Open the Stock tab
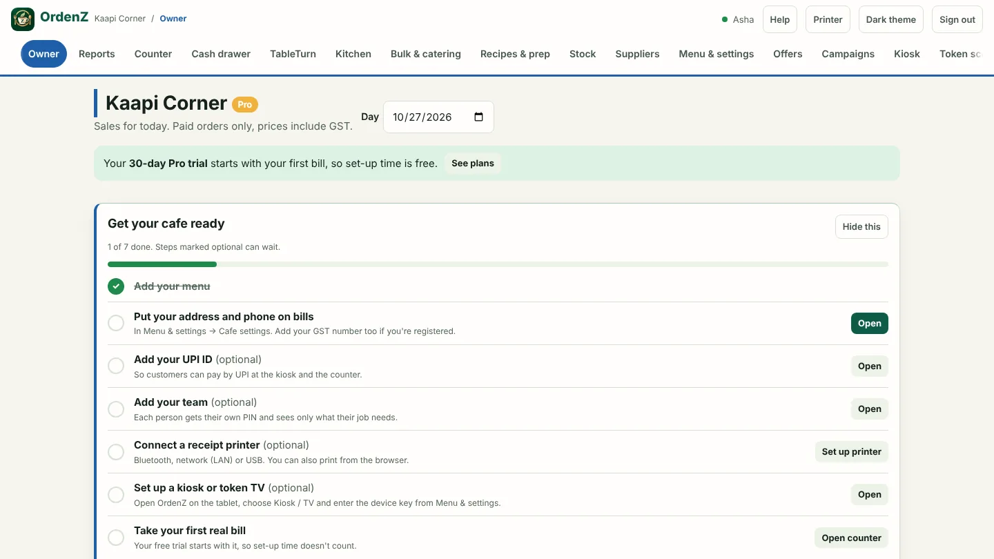Viewport: 994px width, 559px height. pos(583,54)
